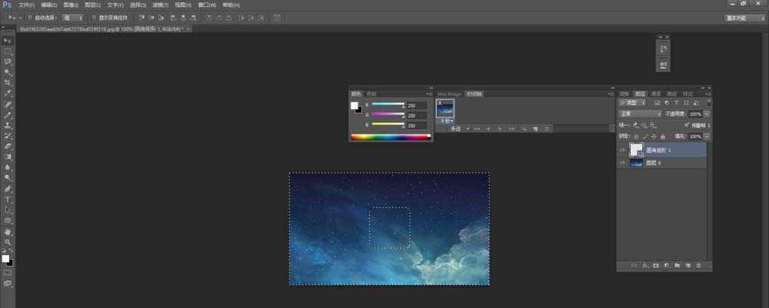Toggle visibility of 图层 0 layer

tap(622, 163)
